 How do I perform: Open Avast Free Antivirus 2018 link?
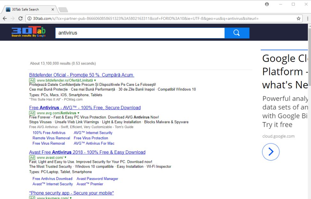tap(87, 152)
